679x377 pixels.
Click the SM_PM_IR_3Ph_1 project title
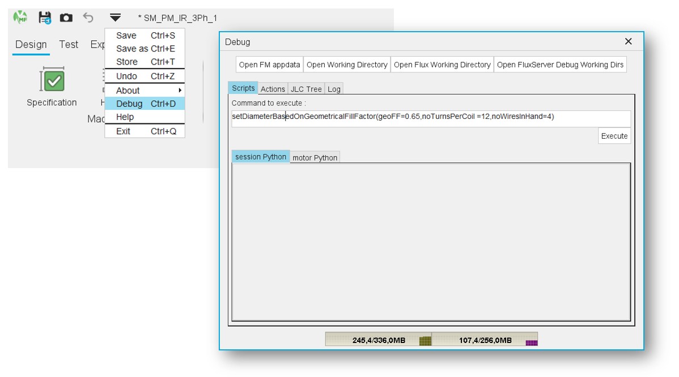(177, 18)
